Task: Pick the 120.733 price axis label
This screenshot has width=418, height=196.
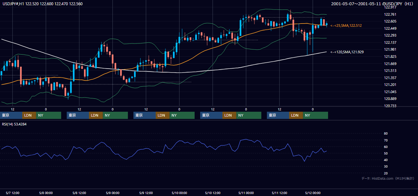Action: pos(391,106)
